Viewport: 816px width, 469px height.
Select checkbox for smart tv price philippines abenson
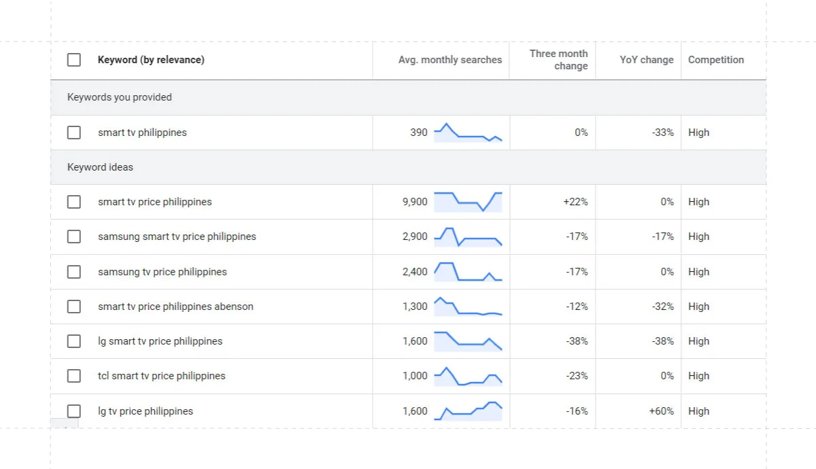tap(74, 307)
